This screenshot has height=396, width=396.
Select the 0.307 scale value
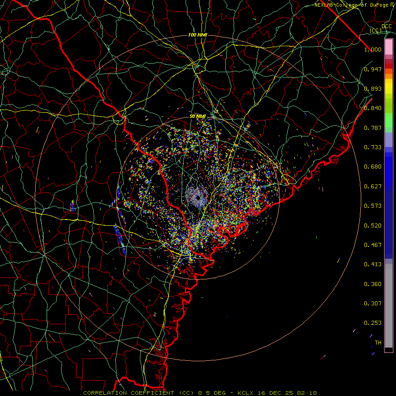(x=373, y=304)
